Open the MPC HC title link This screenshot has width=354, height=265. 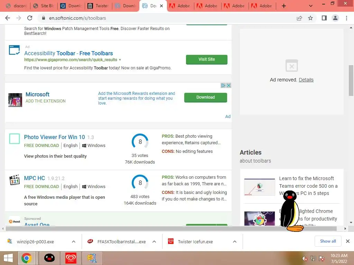(35, 178)
